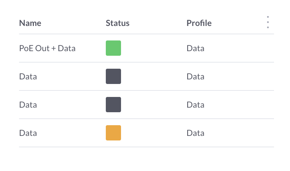Image resolution: width=290 pixels, height=171 pixels.
Task: Click the orange status indicator square
Action: pos(113,133)
